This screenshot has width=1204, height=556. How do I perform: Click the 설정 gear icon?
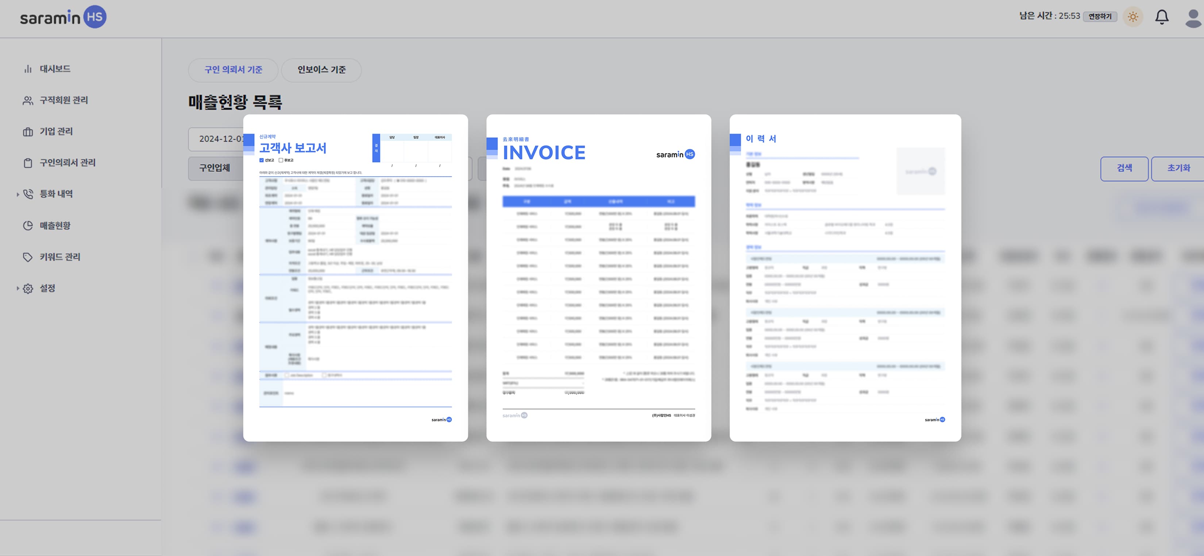28,288
